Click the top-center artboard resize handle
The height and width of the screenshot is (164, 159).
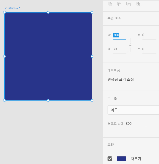[48, 13]
